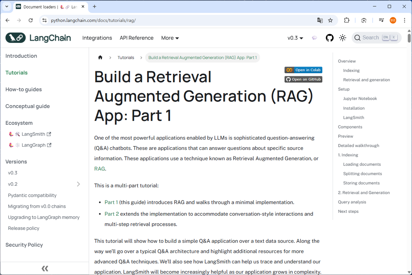Jump to Query analysis in contents
The width and height of the screenshot is (412, 275).
(352, 202)
